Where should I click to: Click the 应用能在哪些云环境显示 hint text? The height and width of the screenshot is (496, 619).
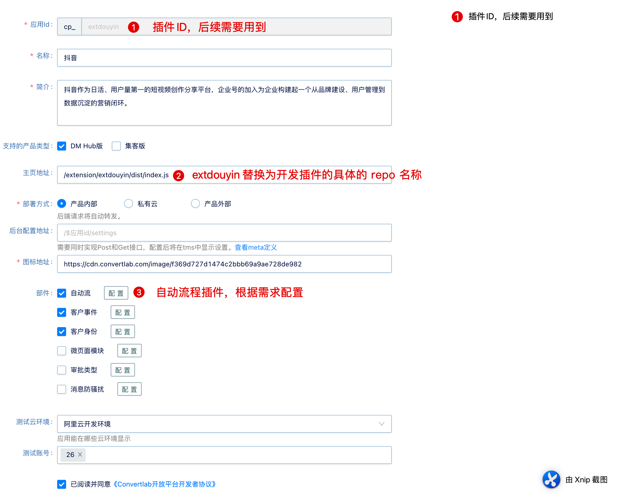(94, 438)
